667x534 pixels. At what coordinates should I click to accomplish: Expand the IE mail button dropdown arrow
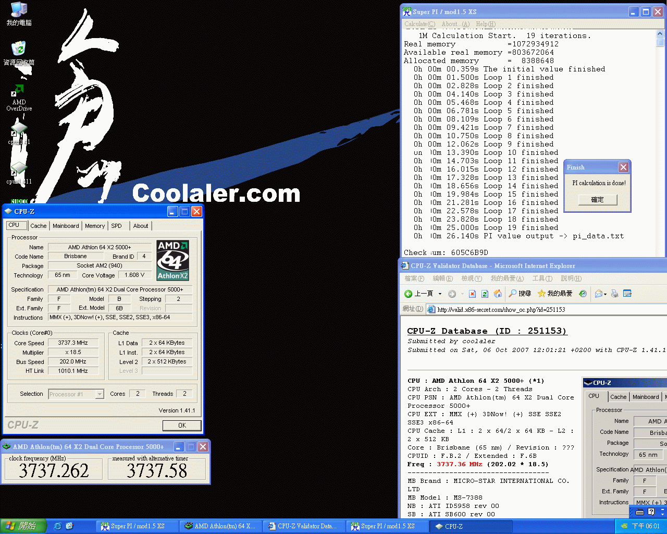tap(605, 294)
